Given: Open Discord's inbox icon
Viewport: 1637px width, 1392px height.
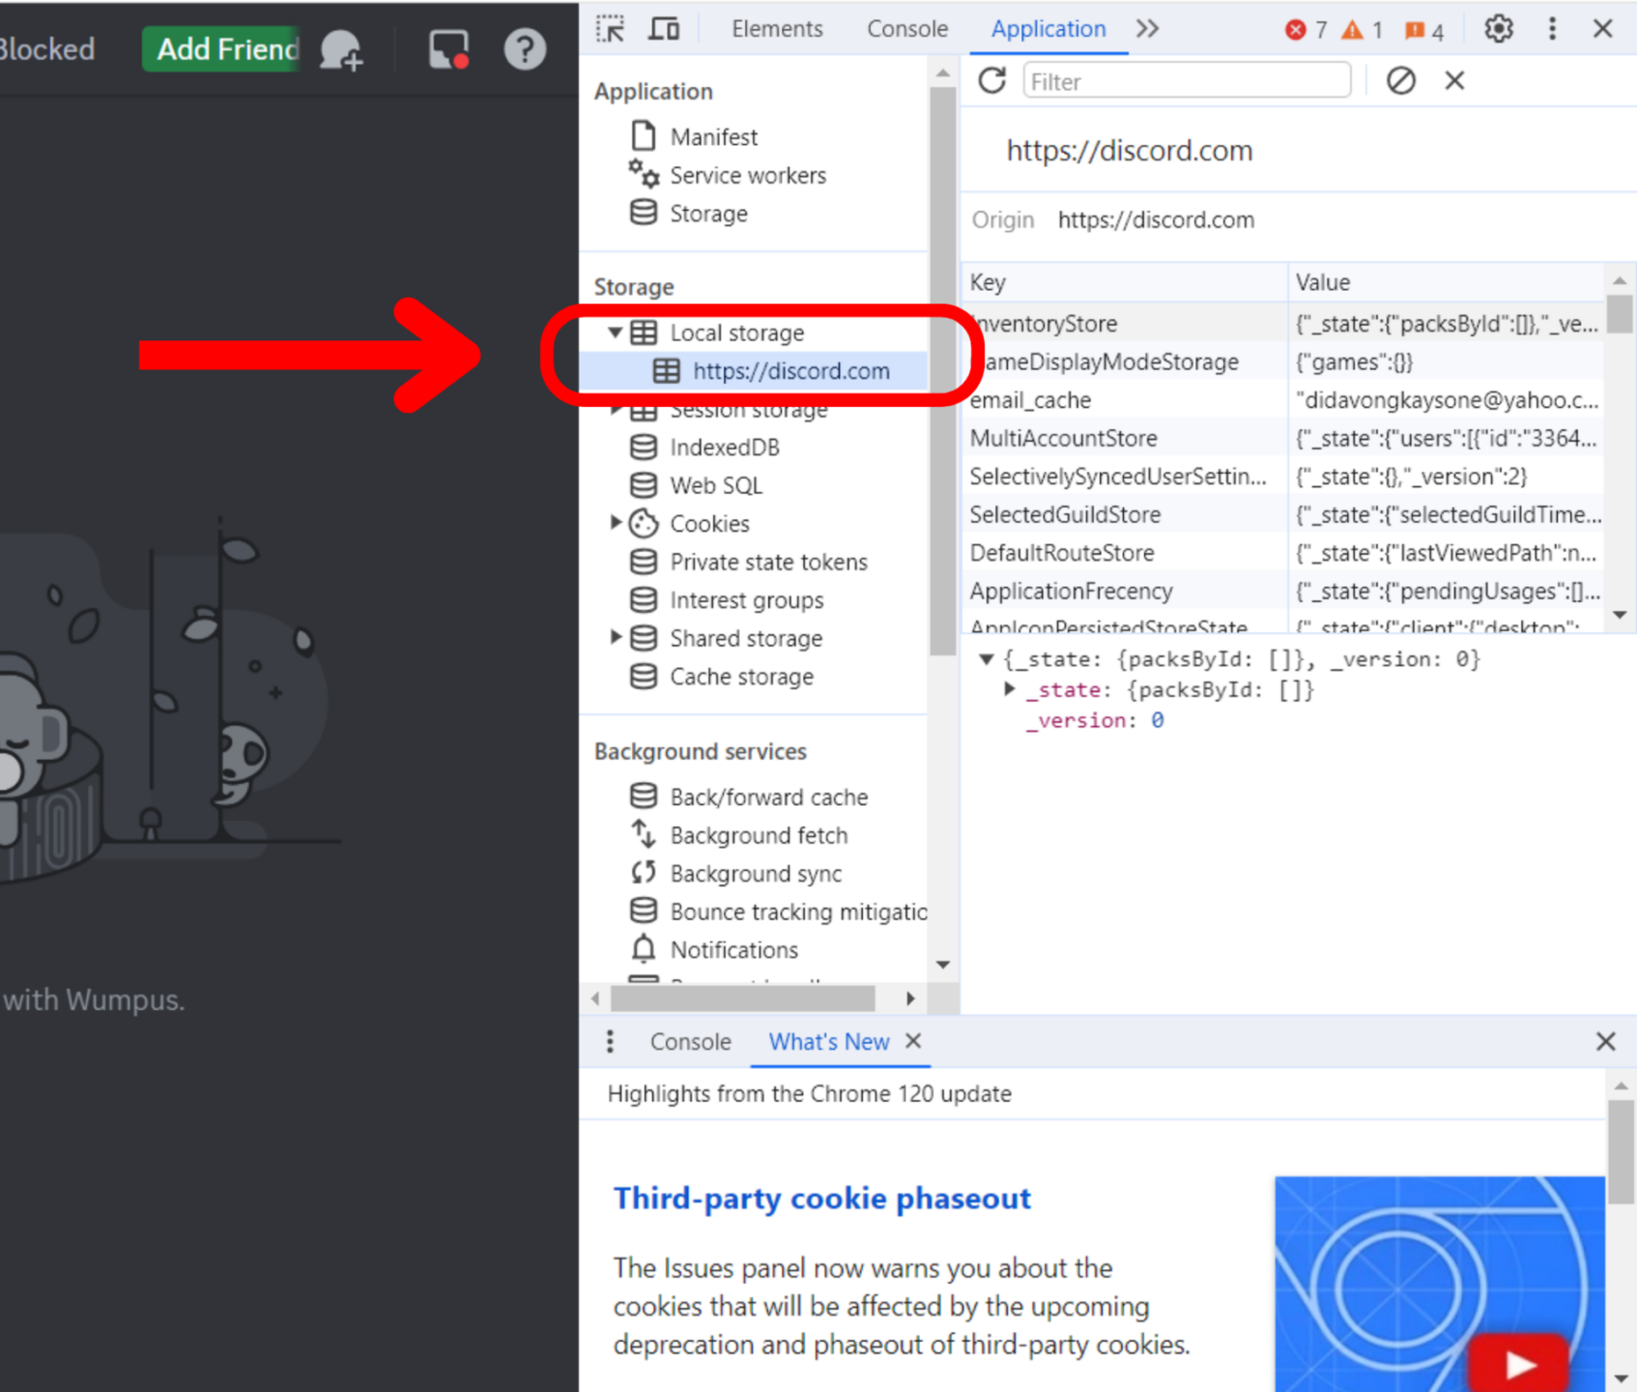Looking at the screenshot, I should 446,49.
